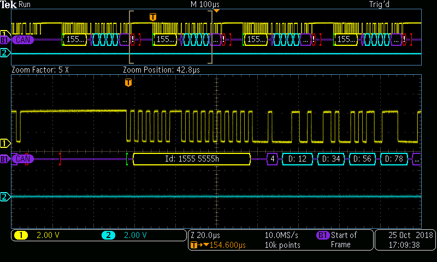Click the B1 badge in trigger readout
The height and width of the screenshot is (262, 437).
tap(323, 235)
